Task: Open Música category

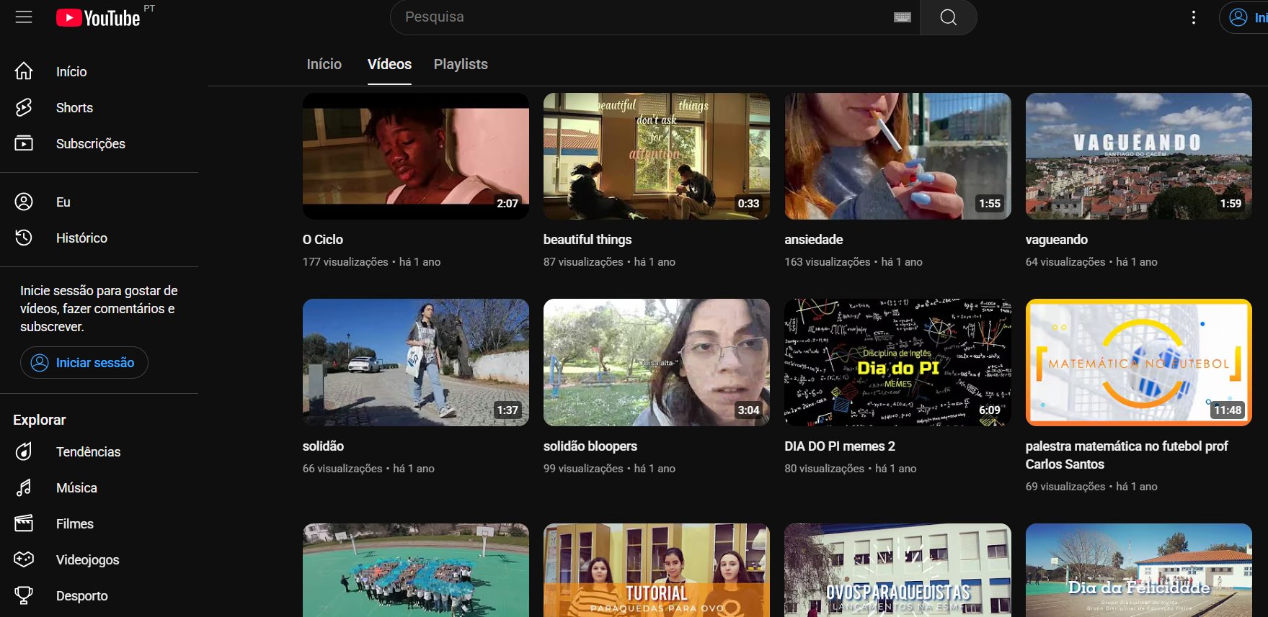Action: point(76,488)
